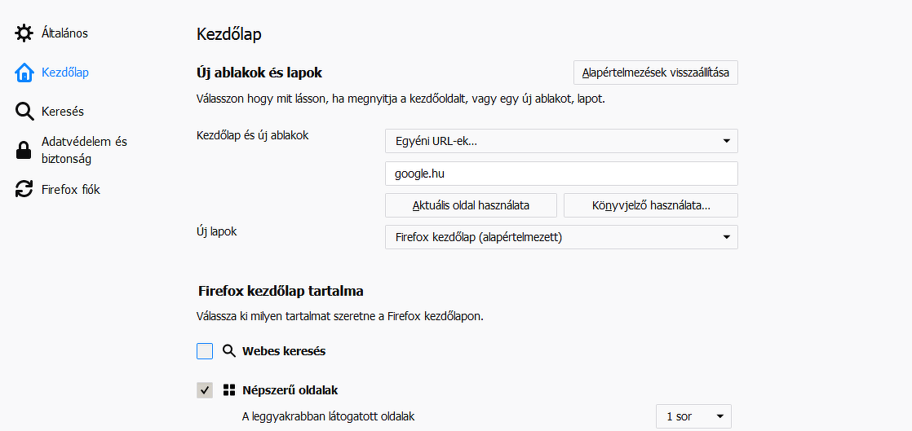The width and height of the screenshot is (912, 431).
Task: Click the magnifier icon for Keresés
Action: (24, 112)
